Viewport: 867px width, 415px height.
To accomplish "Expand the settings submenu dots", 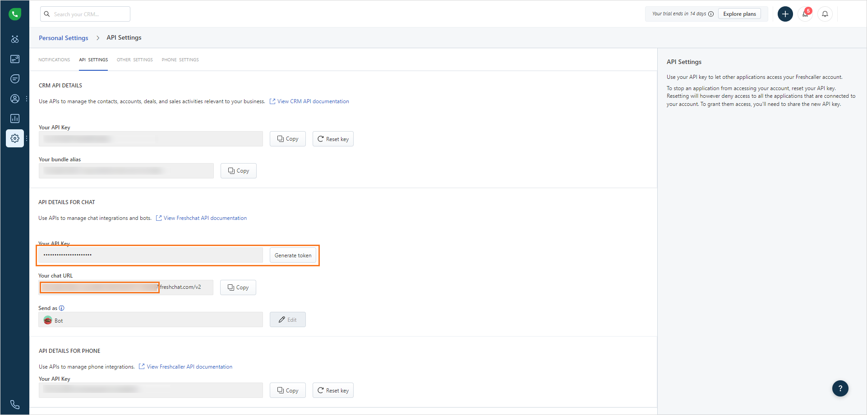I will point(27,138).
